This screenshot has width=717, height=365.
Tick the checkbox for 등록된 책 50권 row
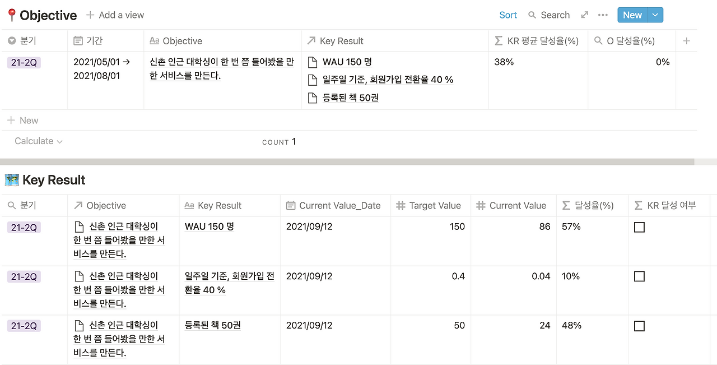point(639,326)
